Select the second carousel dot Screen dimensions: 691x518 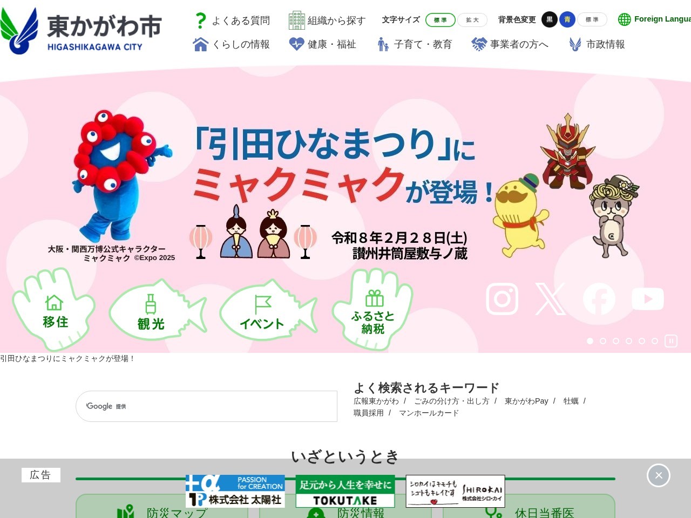coord(603,341)
